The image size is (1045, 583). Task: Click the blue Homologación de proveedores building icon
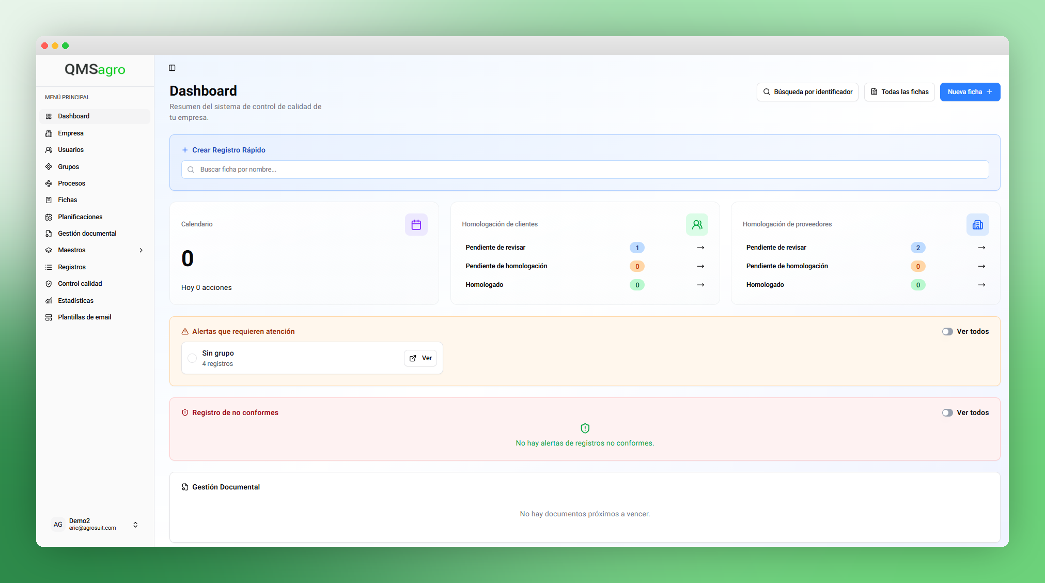tap(977, 225)
